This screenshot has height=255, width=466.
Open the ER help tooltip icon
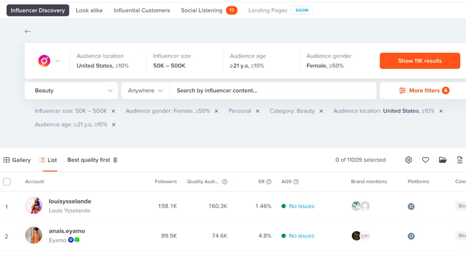(269, 182)
